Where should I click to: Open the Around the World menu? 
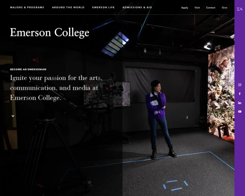coord(68,7)
